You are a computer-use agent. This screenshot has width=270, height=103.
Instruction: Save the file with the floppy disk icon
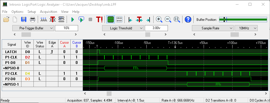coord(24,19)
